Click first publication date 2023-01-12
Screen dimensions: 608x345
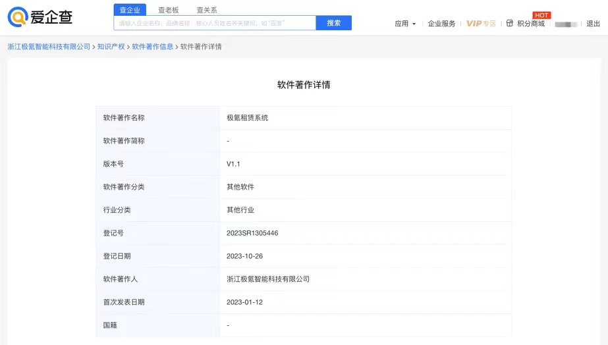[244, 302]
